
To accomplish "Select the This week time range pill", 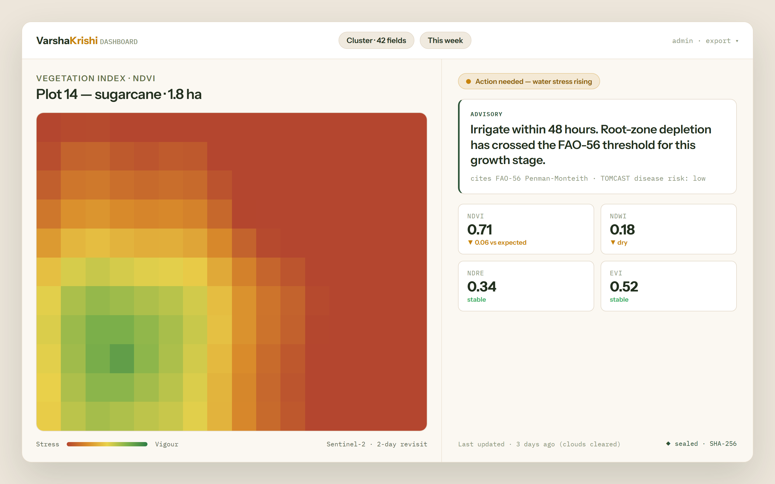I will [445, 41].
